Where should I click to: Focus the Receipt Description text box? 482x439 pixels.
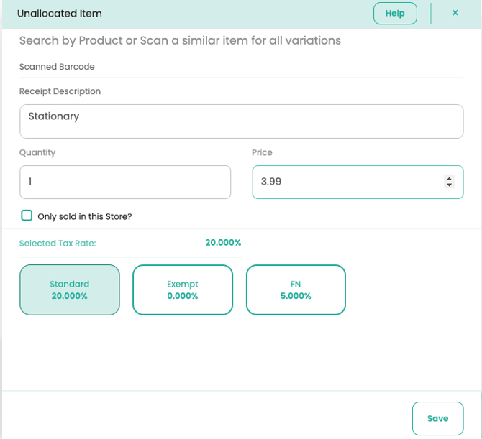coord(241,121)
